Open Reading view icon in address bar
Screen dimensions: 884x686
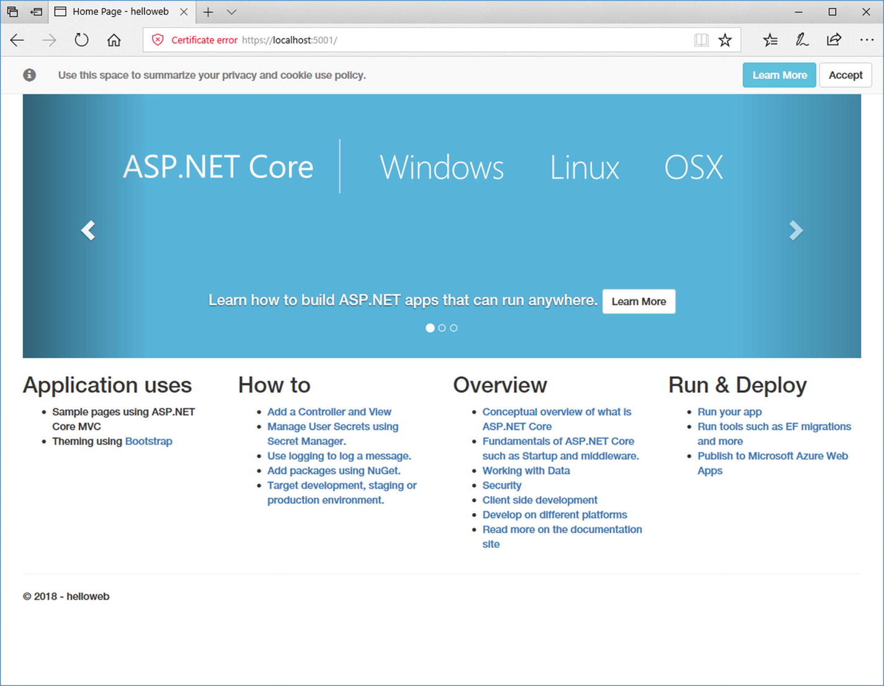701,40
